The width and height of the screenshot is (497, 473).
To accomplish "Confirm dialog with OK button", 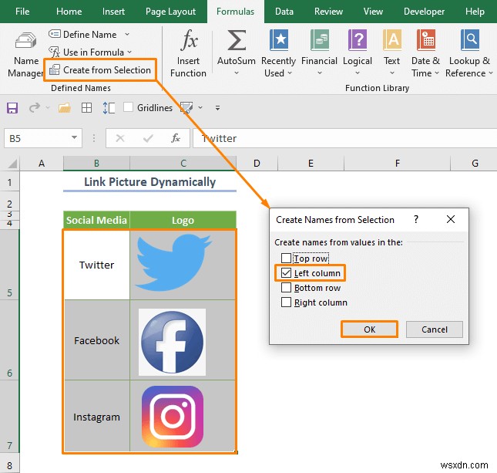I will [369, 329].
